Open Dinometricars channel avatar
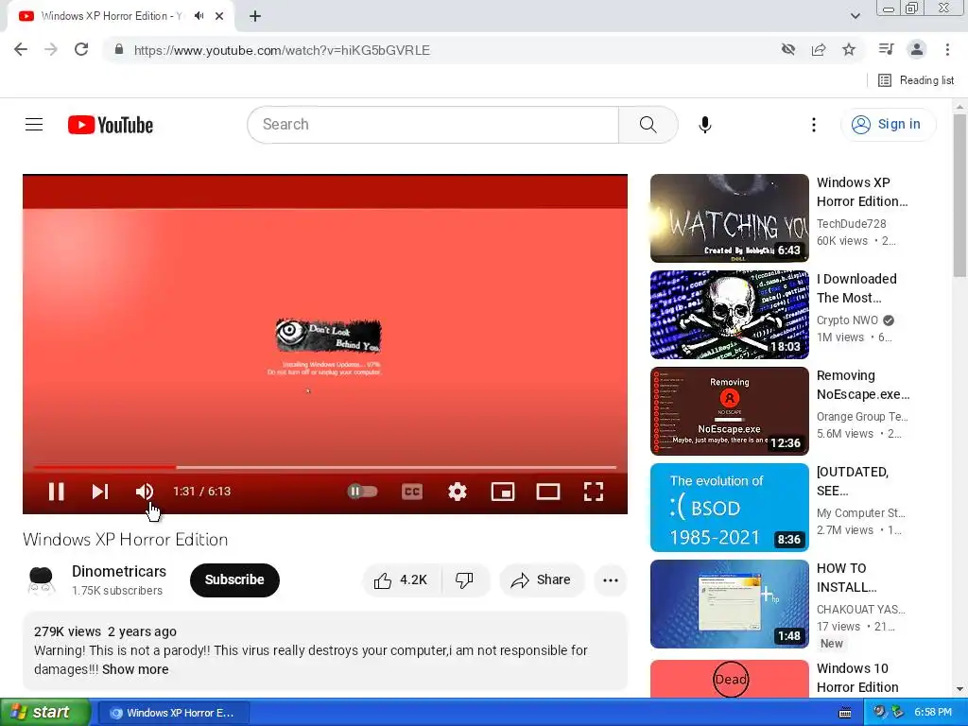Viewport: 968px width, 726px height. point(42,580)
